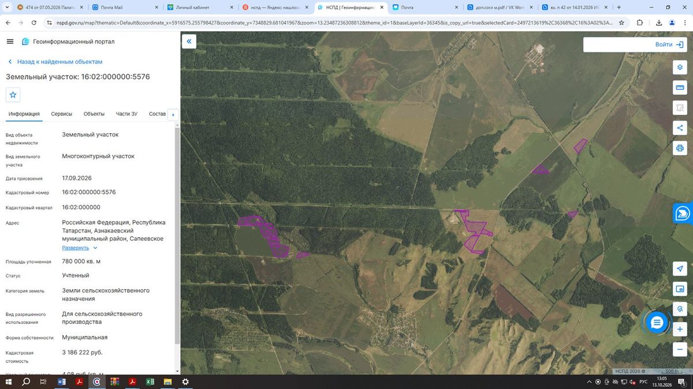
Task: Switch to the Части ЗУ tab
Action: tap(126, 114)
